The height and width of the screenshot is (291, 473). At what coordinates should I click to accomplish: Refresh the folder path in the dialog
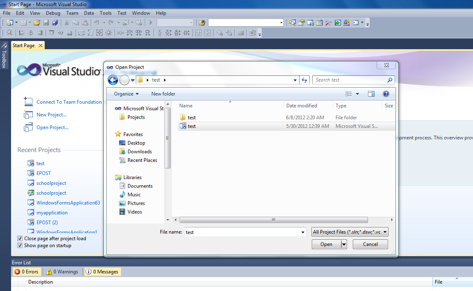pyautogui.click(x=304, y=80)
